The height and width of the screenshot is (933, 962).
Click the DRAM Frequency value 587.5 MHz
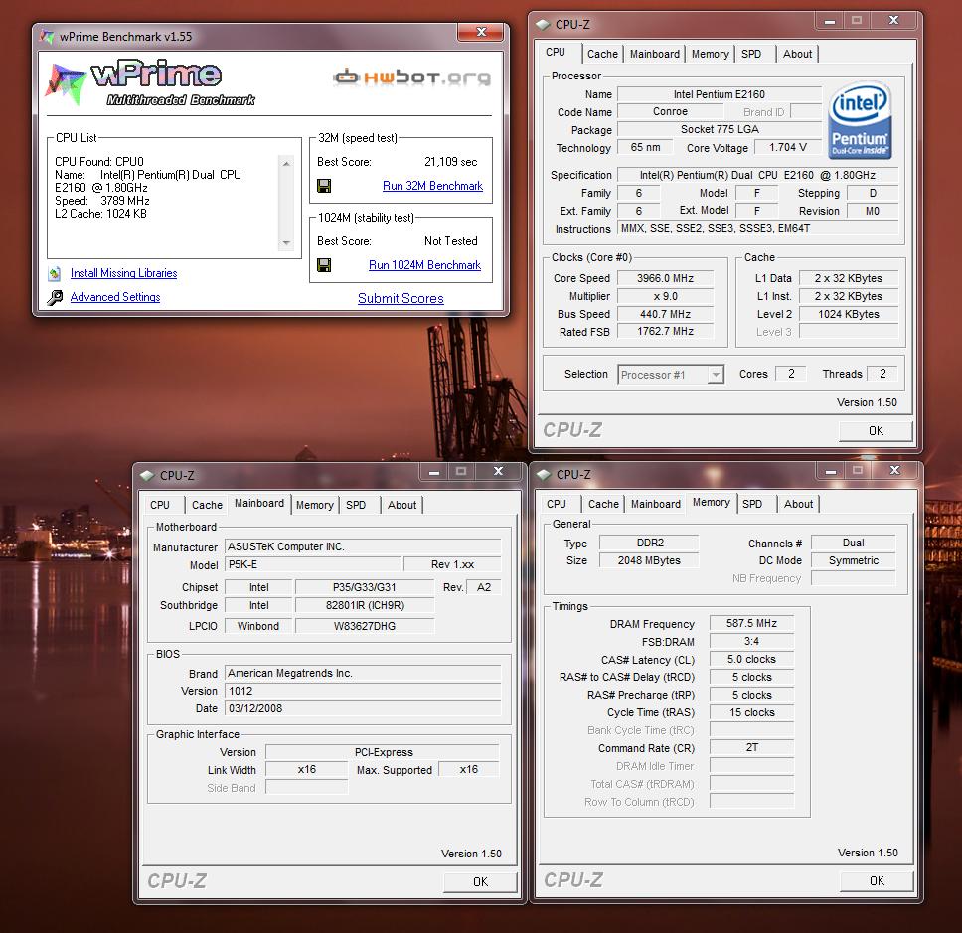click(751, 623)
